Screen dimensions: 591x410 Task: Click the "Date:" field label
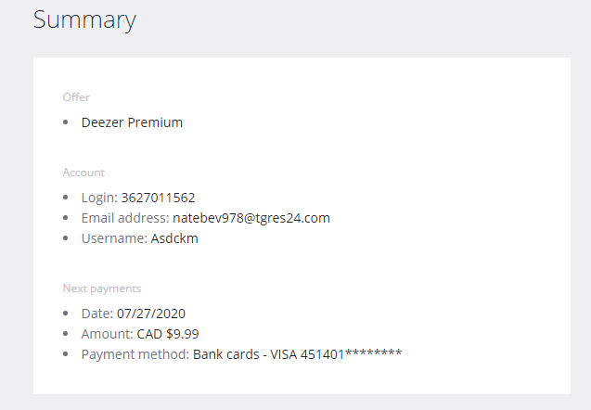[97, 314]
